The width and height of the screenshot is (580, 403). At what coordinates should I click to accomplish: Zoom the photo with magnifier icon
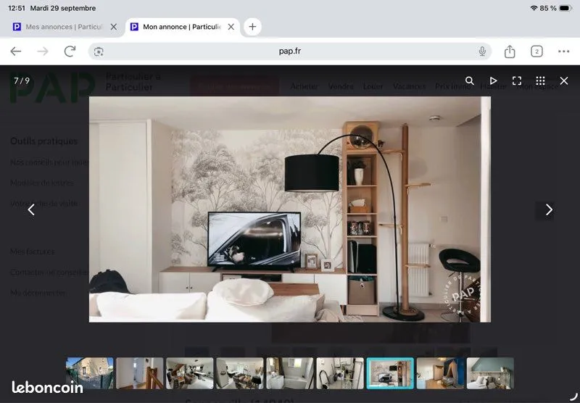pyautogui.click(x=469, y=80)
